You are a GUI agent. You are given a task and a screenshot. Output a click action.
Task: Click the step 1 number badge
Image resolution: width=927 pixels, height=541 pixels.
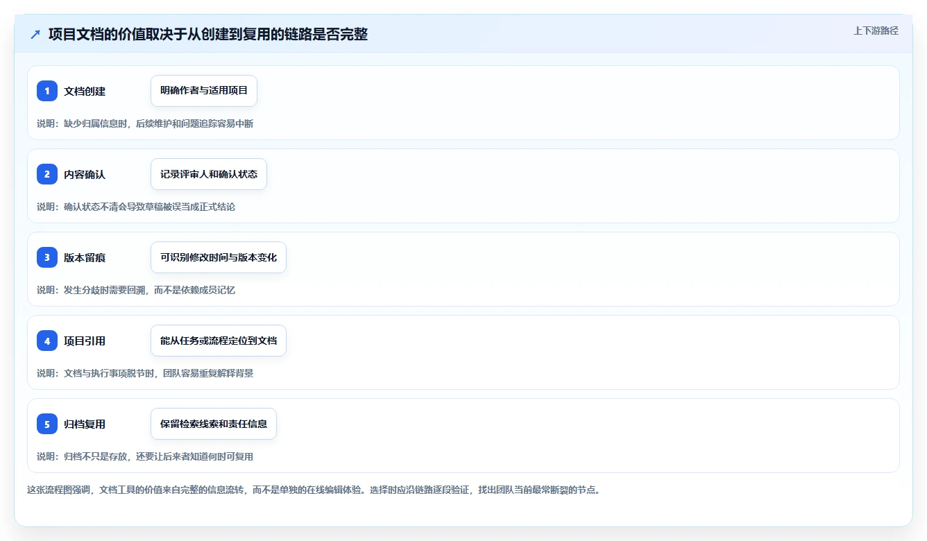pyautogui.click(x=47, y=91)
